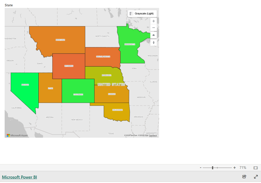Enter full screen mode with expand arrows
The image size is (261, 183).
coord(256,177)
